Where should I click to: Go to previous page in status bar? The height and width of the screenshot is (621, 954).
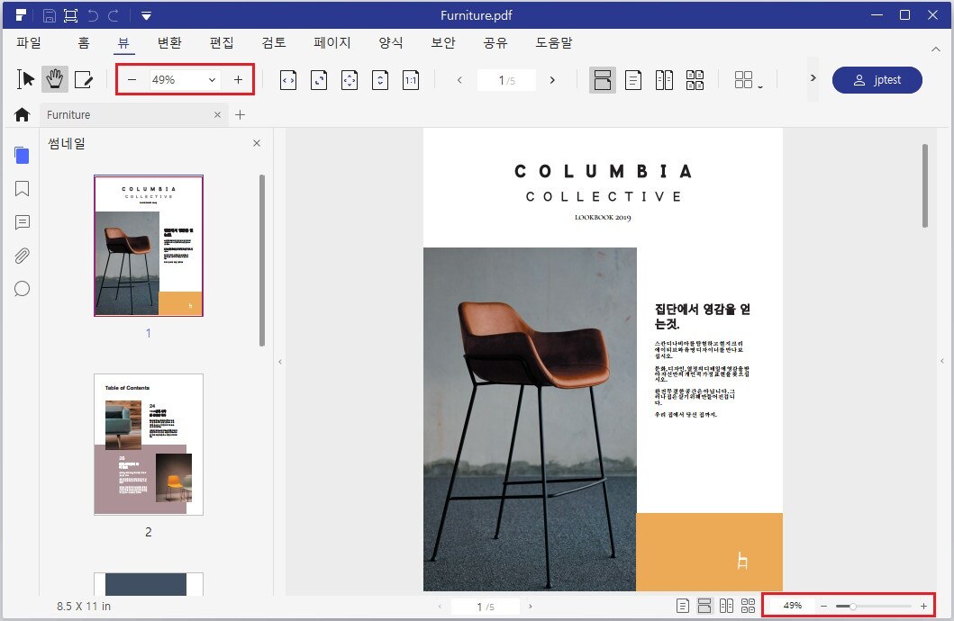pos(440,607)
